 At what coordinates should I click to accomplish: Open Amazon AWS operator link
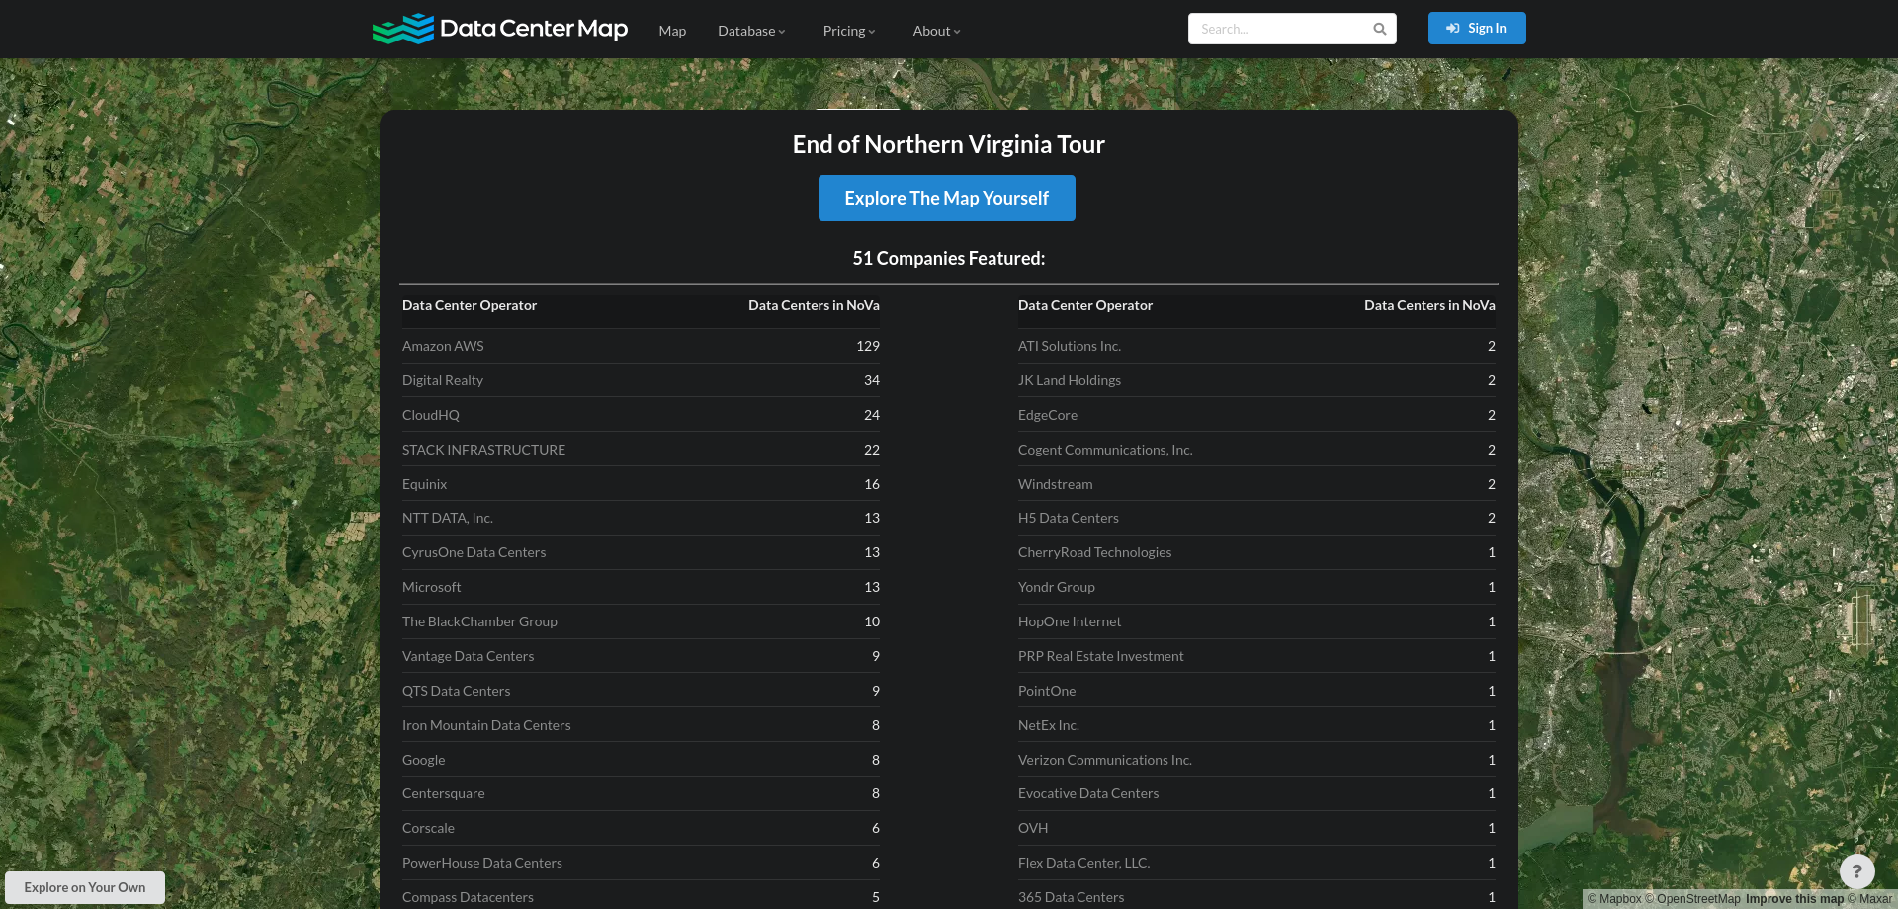click(443, 346)
